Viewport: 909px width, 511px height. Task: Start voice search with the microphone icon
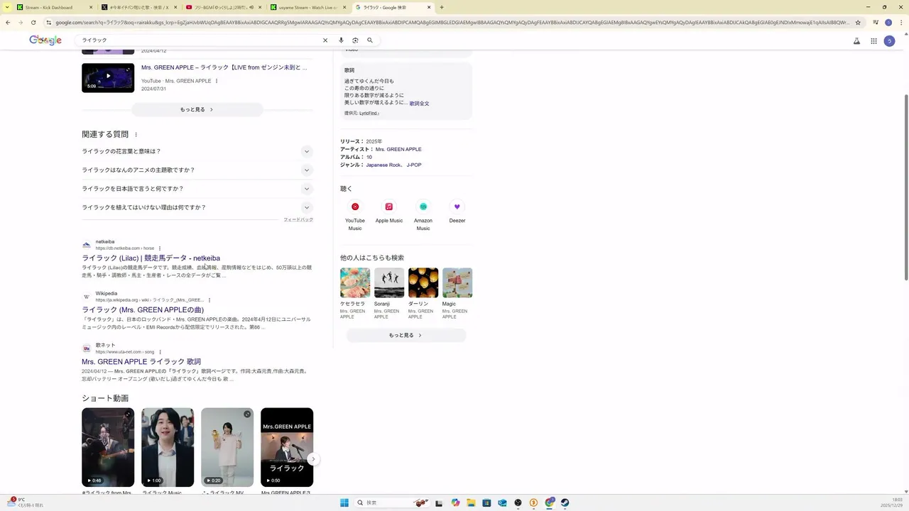(341, 40)
